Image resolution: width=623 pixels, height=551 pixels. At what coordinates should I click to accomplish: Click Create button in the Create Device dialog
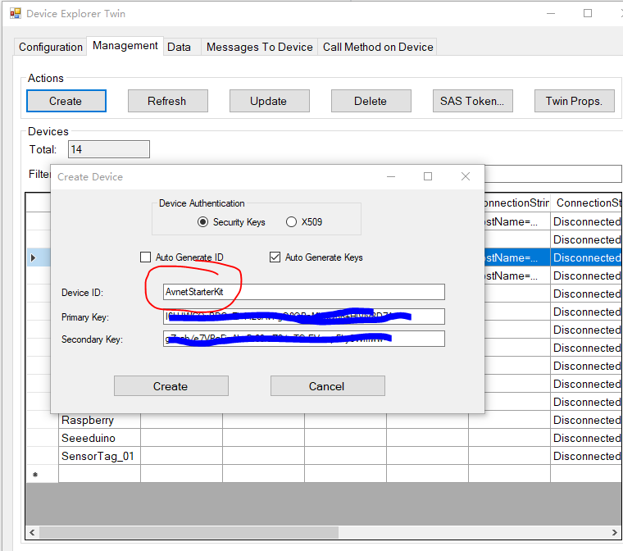click(171, 386)
